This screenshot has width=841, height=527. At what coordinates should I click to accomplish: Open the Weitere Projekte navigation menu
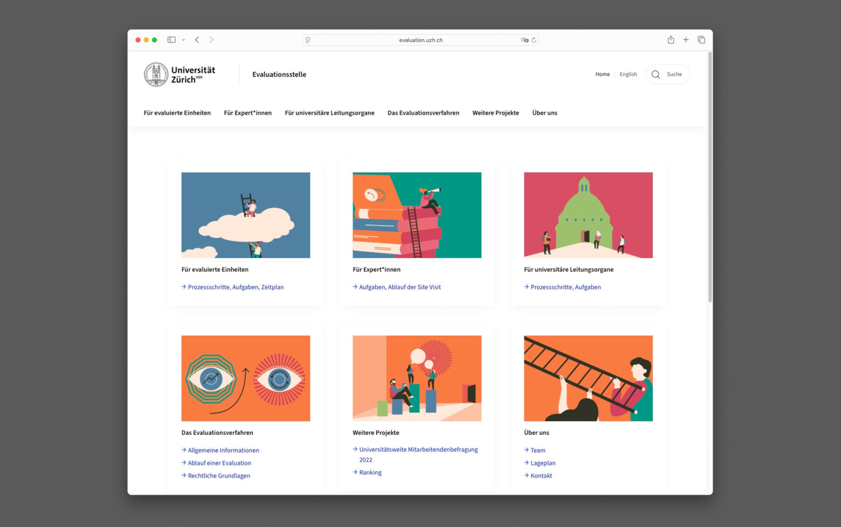pyautogui.click(x=495, y=113)
